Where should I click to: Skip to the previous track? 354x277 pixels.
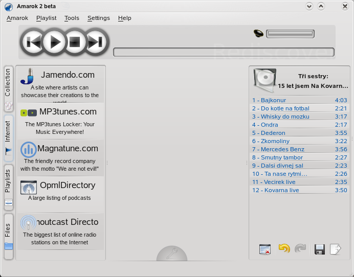click(34, 42)
